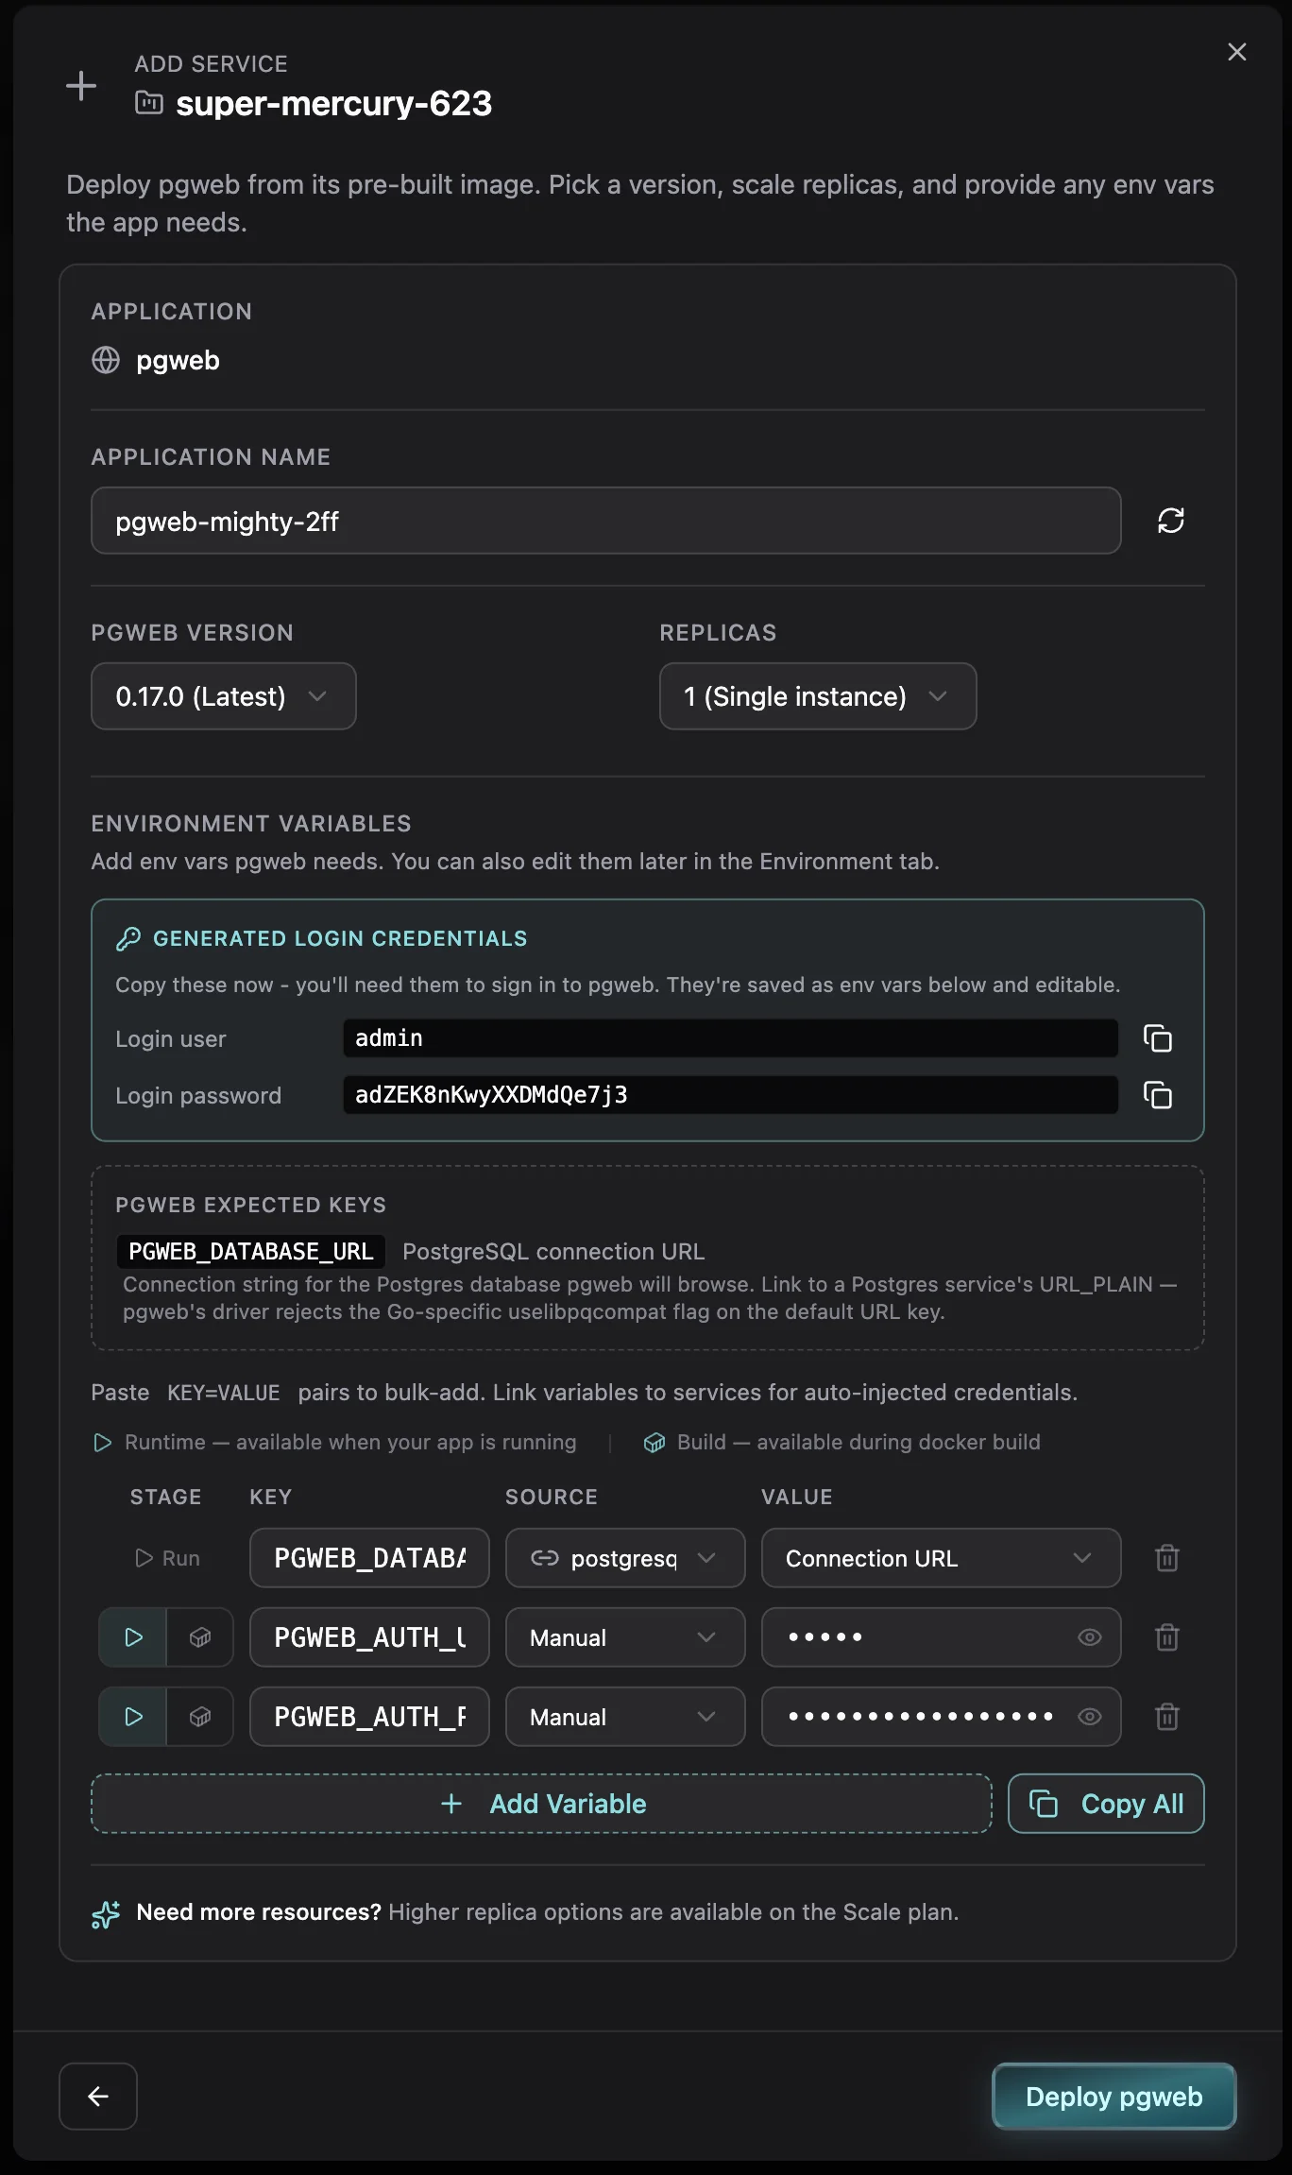The height and width of the screenshot is (2175, 1292).
Task: Click the Run stage label of PGWEB_DATABASE row
Action: (168, 1558)
